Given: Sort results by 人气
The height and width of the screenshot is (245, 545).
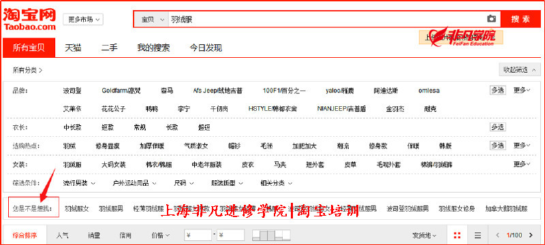Looking at the screenshot, I should [x=62, y=235].
